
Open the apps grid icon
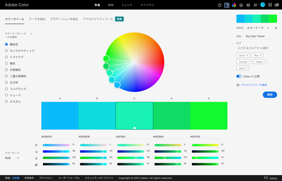coord(270,5)
